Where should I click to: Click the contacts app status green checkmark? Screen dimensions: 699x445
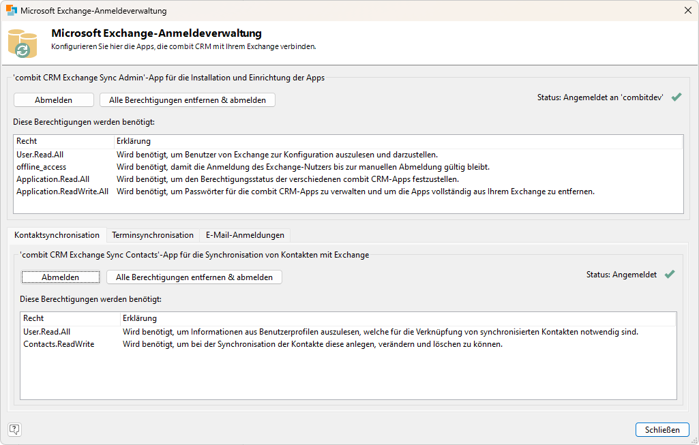tap(670, 275)
